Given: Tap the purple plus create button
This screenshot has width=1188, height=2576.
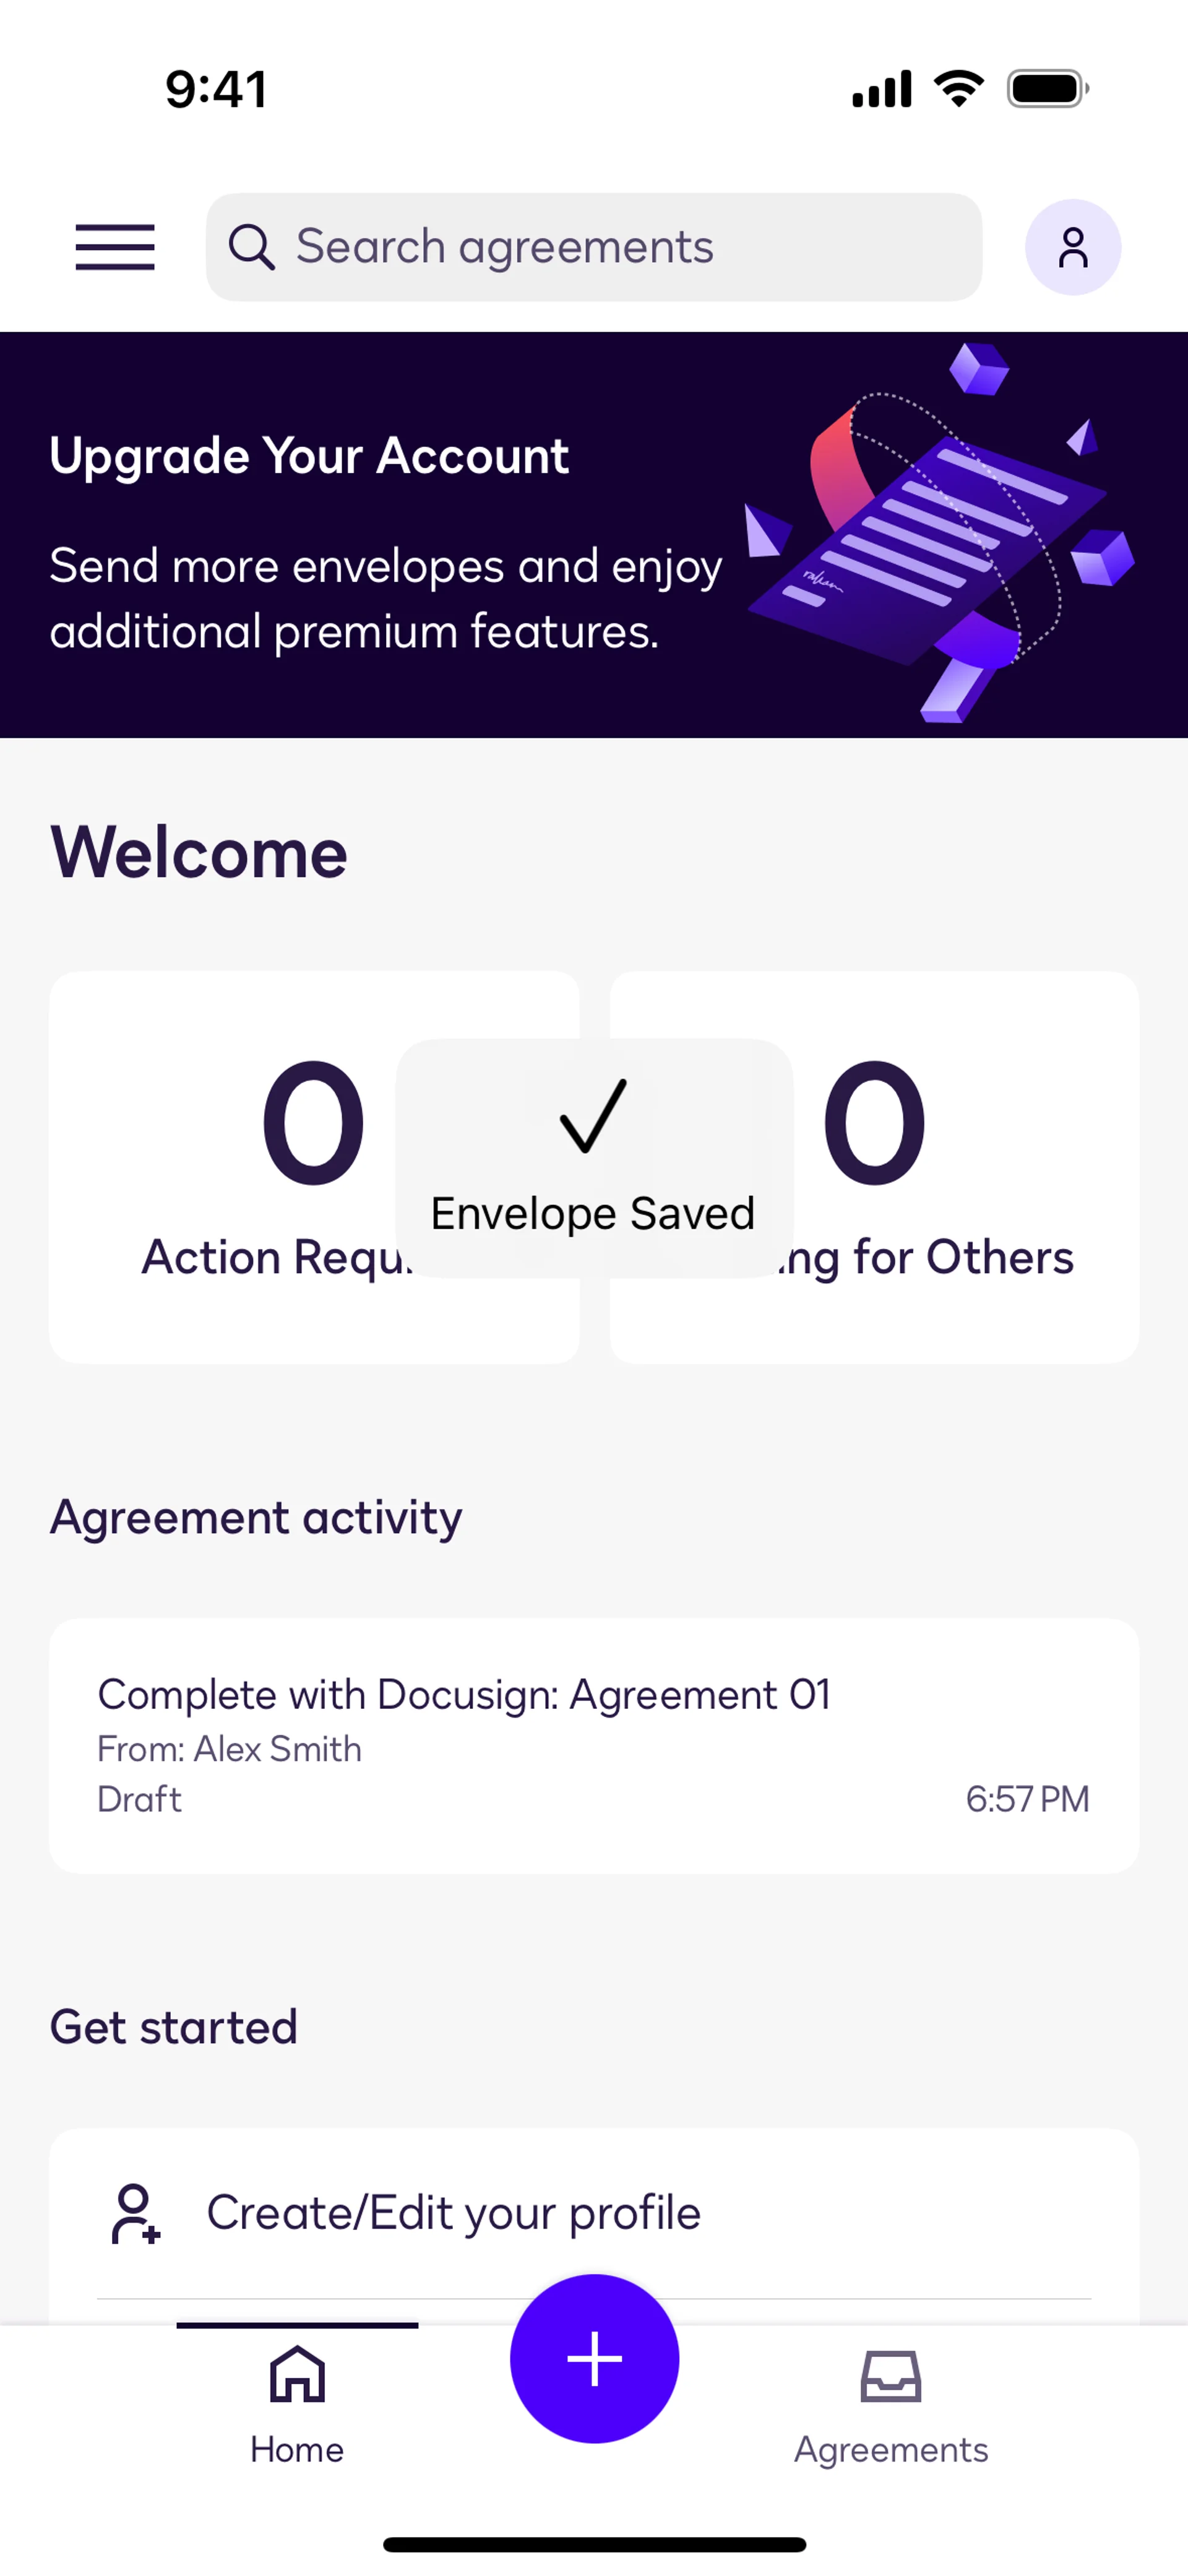Looking at the screenshot, I should [x=594, y=2358].
